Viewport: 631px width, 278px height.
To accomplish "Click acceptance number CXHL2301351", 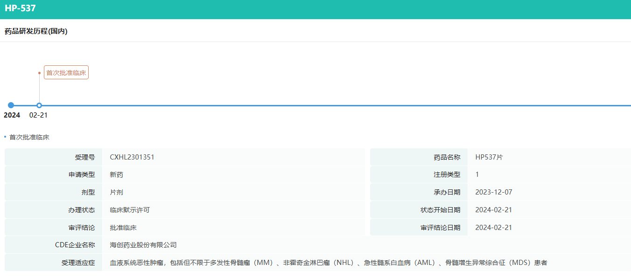I will point(132,157).
